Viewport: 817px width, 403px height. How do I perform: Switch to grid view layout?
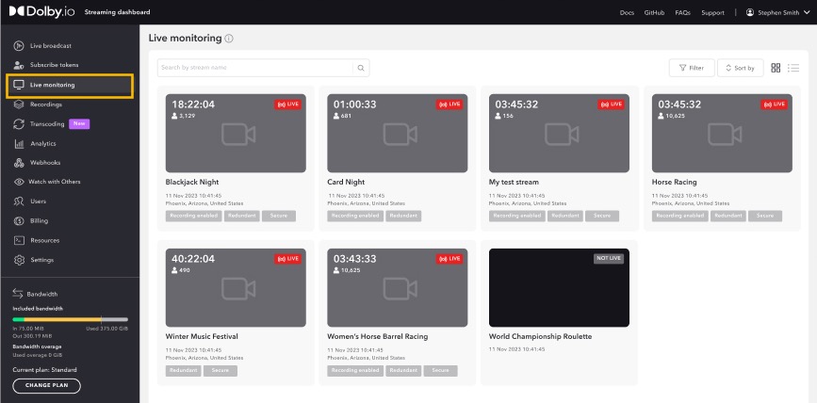776,68
